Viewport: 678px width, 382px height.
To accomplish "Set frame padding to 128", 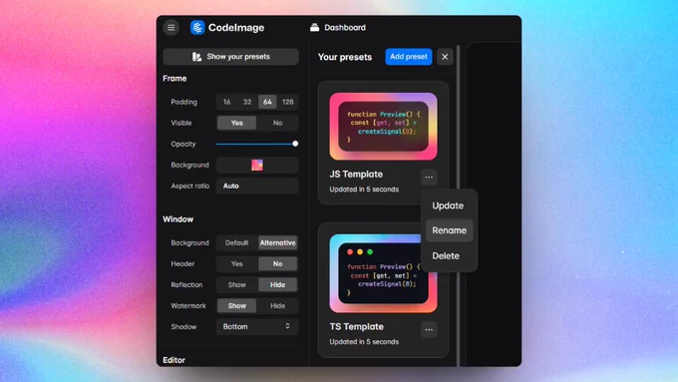I will coord(287,102).
